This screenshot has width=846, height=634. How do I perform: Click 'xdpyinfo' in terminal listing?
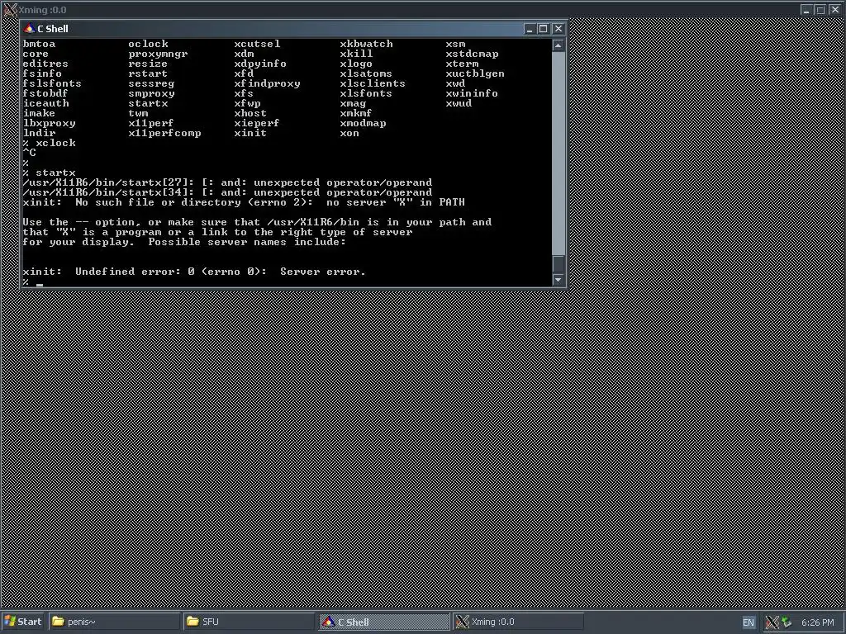click(260, 64)
